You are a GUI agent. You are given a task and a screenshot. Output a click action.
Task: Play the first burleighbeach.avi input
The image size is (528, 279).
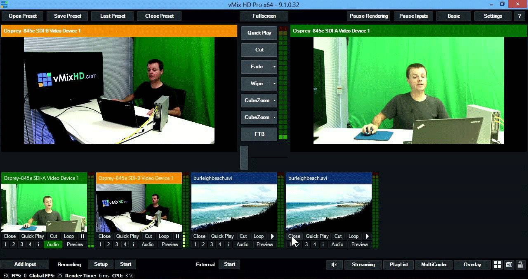(x=272, y=236)
